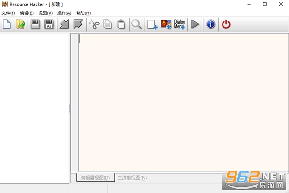Image resolution: width=289 pixels, height=193 pixels.
Task: Open a file with folder icon
Action: point(20,24)
